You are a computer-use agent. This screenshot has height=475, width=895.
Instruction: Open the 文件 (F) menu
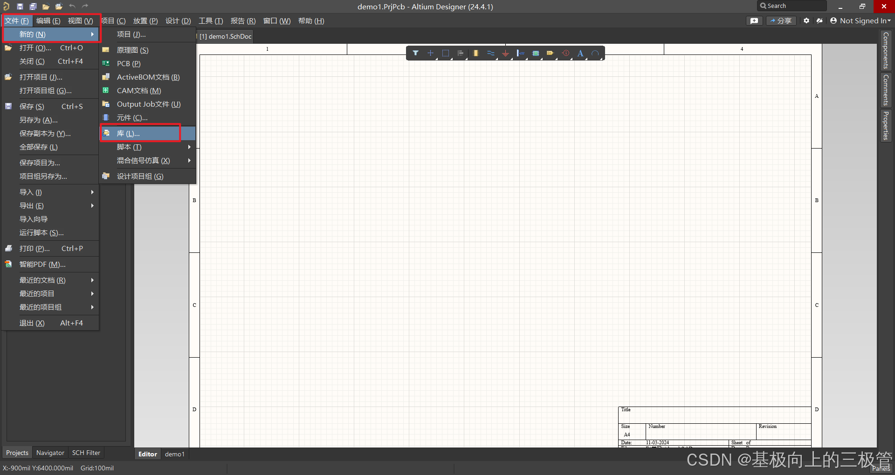click(x=17, y=20)
